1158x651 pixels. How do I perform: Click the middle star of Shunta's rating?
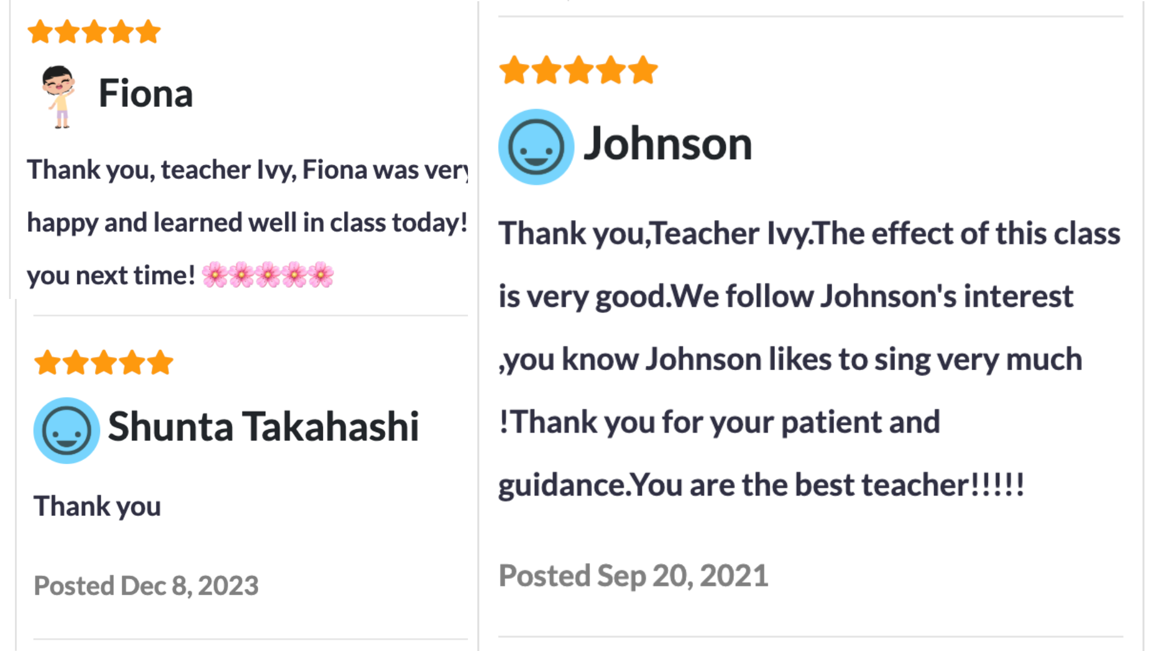pyautogui.click(x=104, y=362)
